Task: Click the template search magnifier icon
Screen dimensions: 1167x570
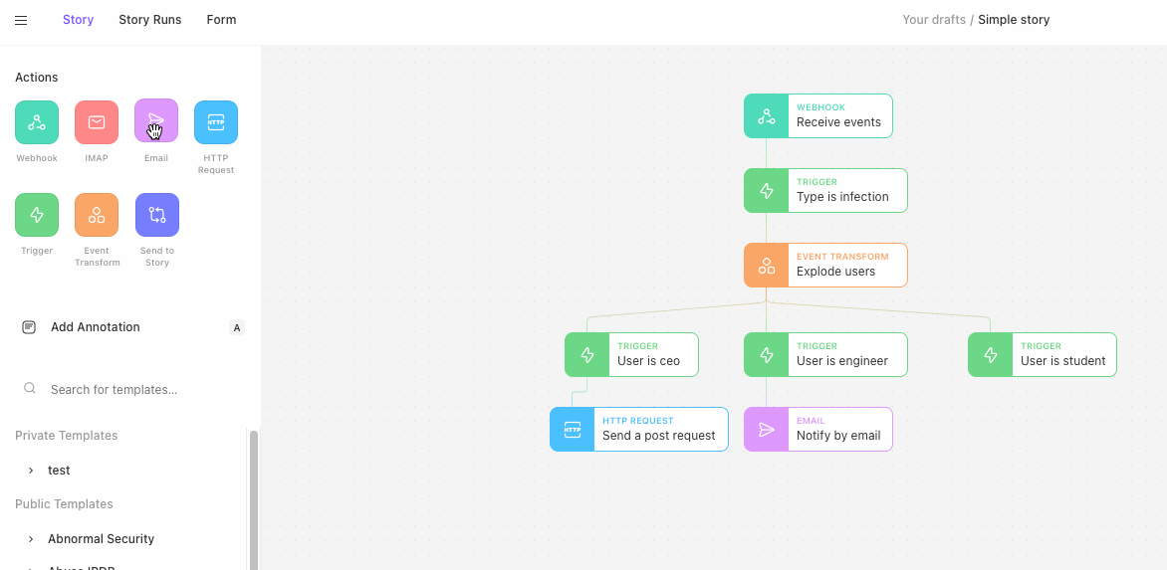Action: pos(30,388)
